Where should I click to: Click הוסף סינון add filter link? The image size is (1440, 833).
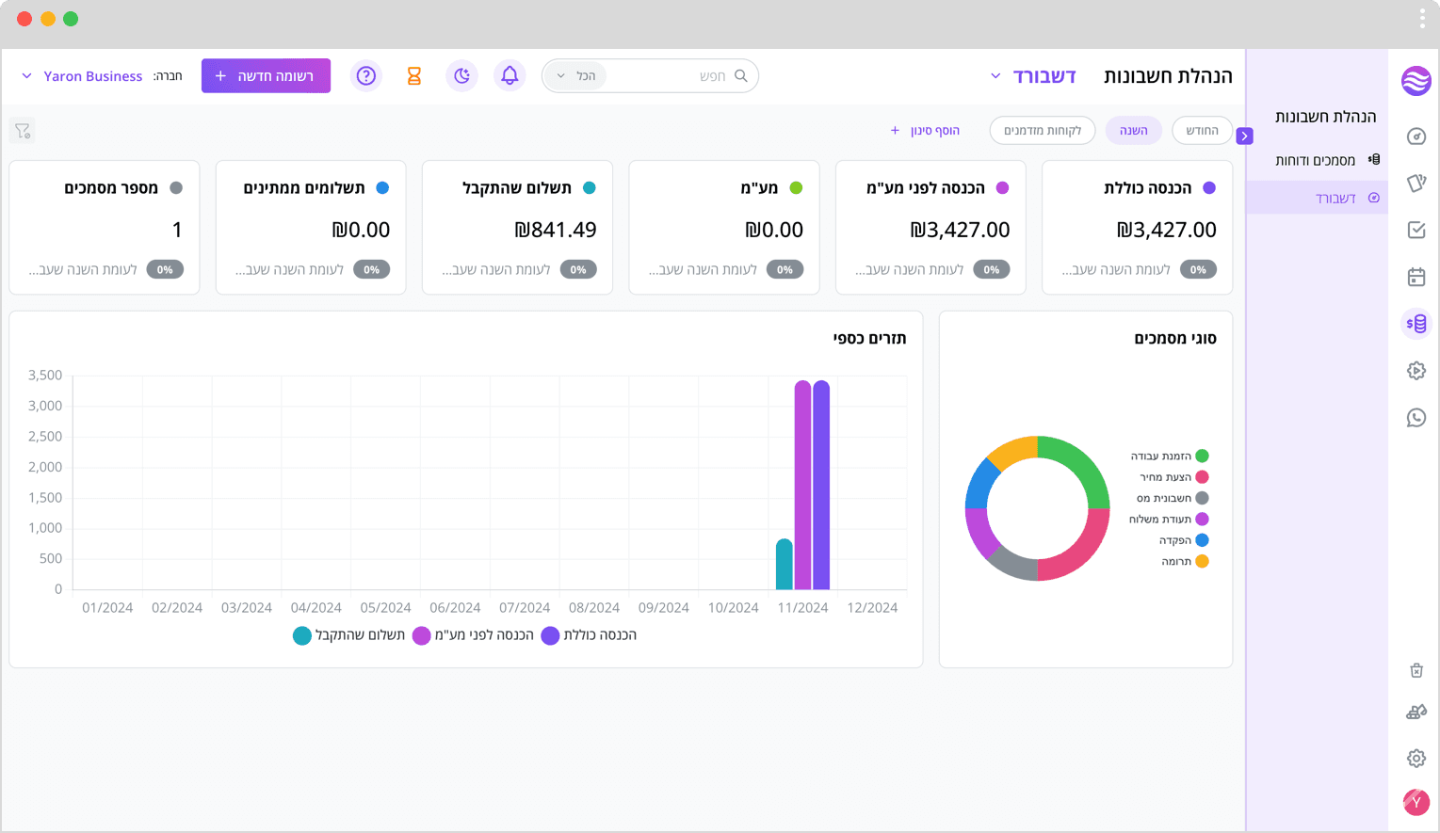[x=925, y=130]
